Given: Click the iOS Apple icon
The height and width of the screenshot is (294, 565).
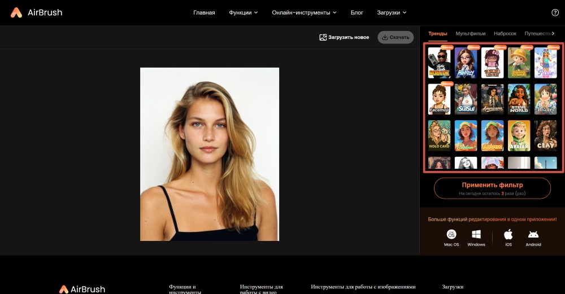Looking at the screenshot, I should tap(508, 234).
